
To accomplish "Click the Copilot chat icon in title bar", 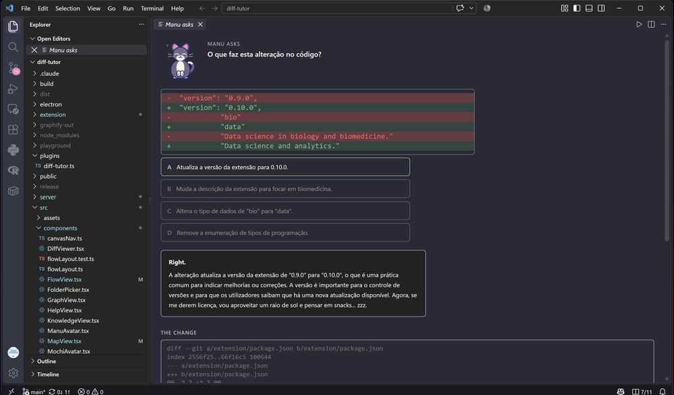I will pos(460,8).
